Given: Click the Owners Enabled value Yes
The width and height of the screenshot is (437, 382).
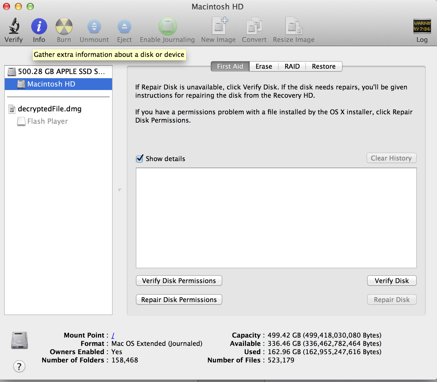Looking at the screenshot, I should pos(117,352).
